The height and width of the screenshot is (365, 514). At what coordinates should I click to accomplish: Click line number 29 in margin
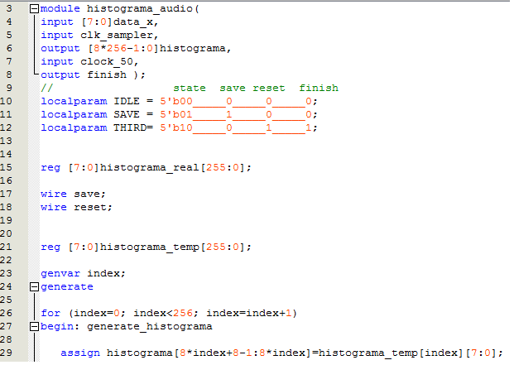(x=6, y=353)
